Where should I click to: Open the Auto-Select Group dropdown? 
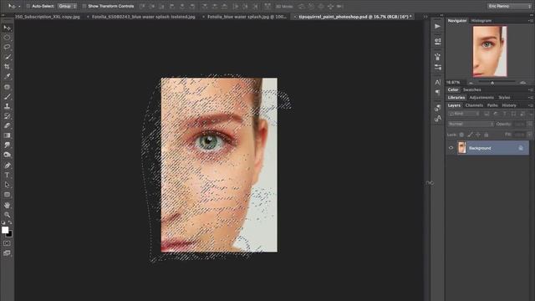pyautogui.click(x=67, y=6)
